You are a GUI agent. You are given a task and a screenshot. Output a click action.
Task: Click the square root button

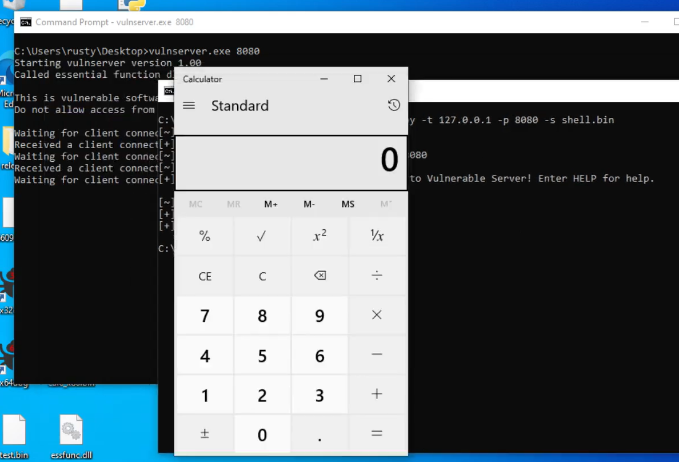[262, 236]
